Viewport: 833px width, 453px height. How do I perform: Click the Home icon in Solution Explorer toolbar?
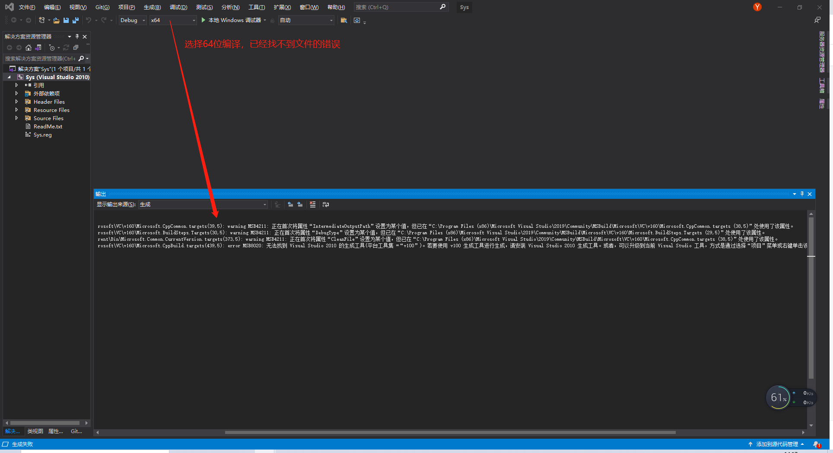click(29, 48)
